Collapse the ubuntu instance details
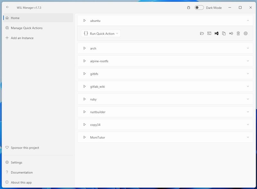The width and height of the screenshot is (257, 189). click(247, 20)
